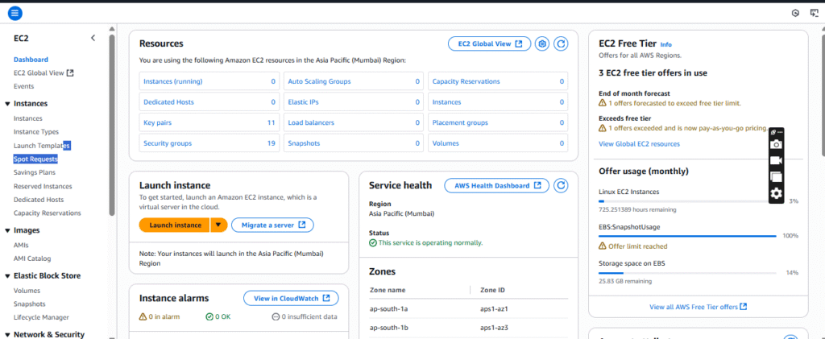
Task: Refresh the Service health panel
Action: [561, 185]
